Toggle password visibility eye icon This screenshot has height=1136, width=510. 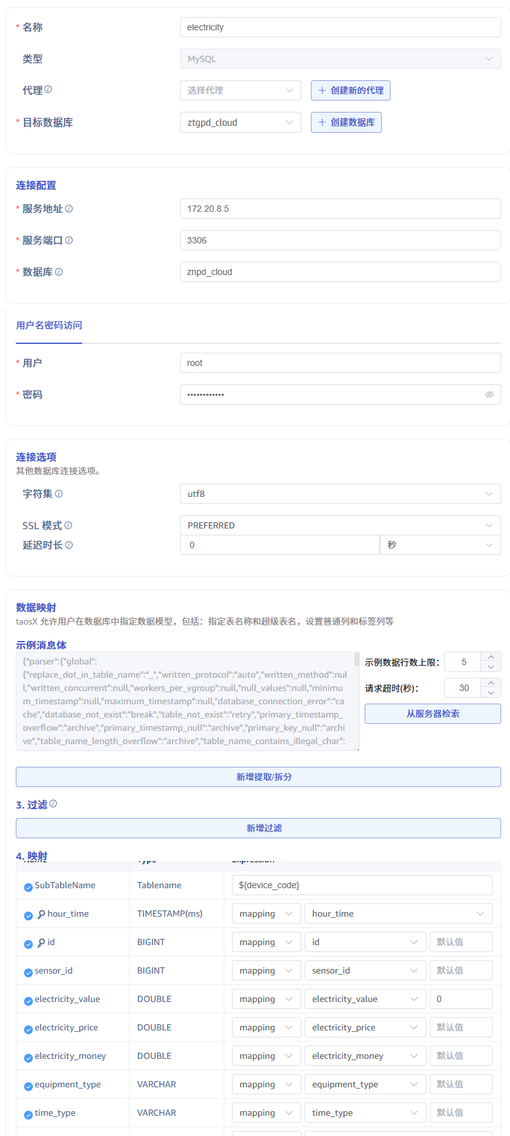coord(489,394)
